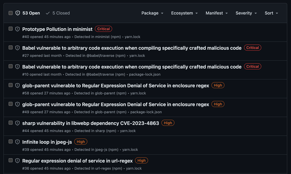Image resolution: width=291 pixels, height=174 pixels.
Task: Check the select-all alerts checkbox in header
Action: click(x=11, y=13)
